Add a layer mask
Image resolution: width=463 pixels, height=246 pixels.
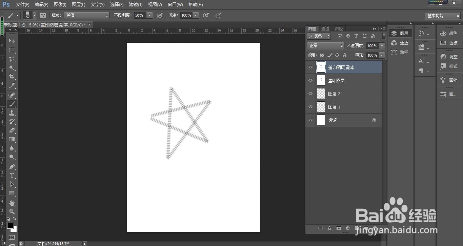click(x=339, y=228)
